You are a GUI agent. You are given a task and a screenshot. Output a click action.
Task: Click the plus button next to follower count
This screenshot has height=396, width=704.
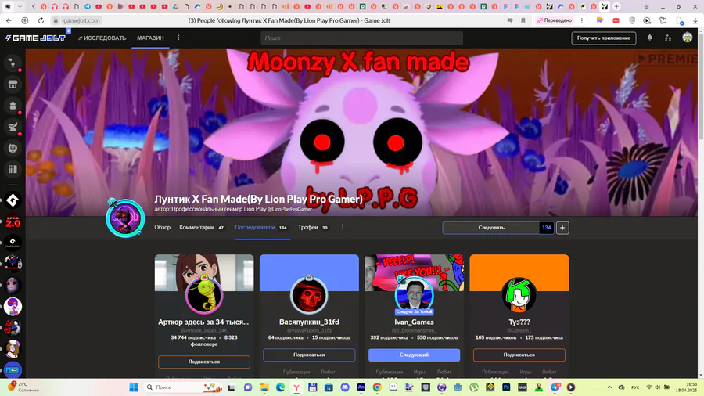tap(562, 228)
